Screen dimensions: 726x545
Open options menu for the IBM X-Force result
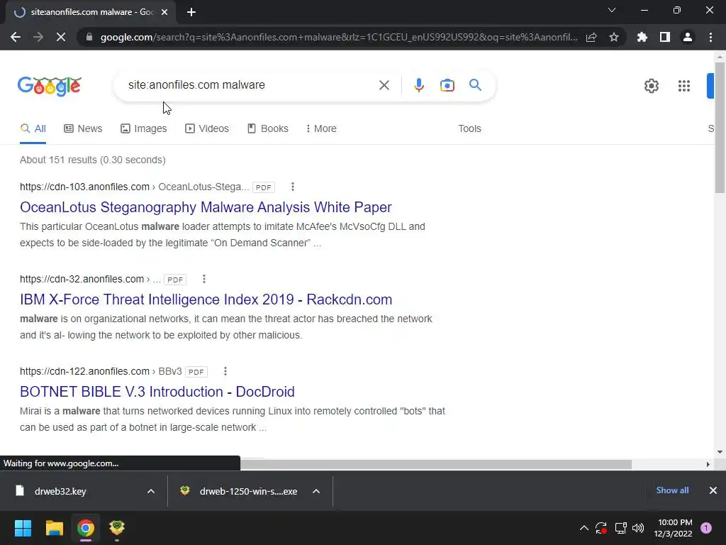tap(203, 279)
